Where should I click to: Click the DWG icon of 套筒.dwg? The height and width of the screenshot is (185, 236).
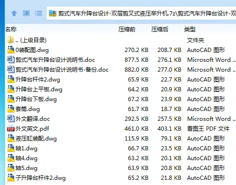point(11,109)
